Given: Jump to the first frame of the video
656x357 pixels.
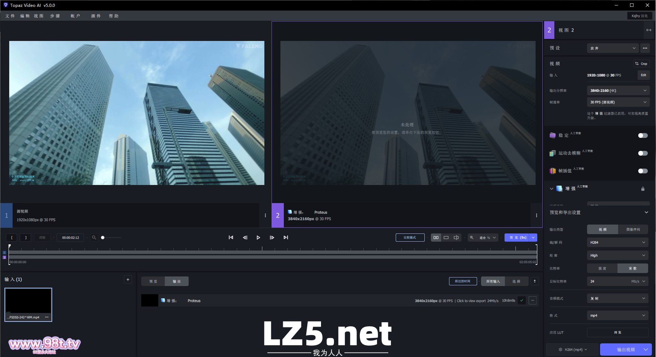Looking at the screenshot, I should [x=231, y=238].
